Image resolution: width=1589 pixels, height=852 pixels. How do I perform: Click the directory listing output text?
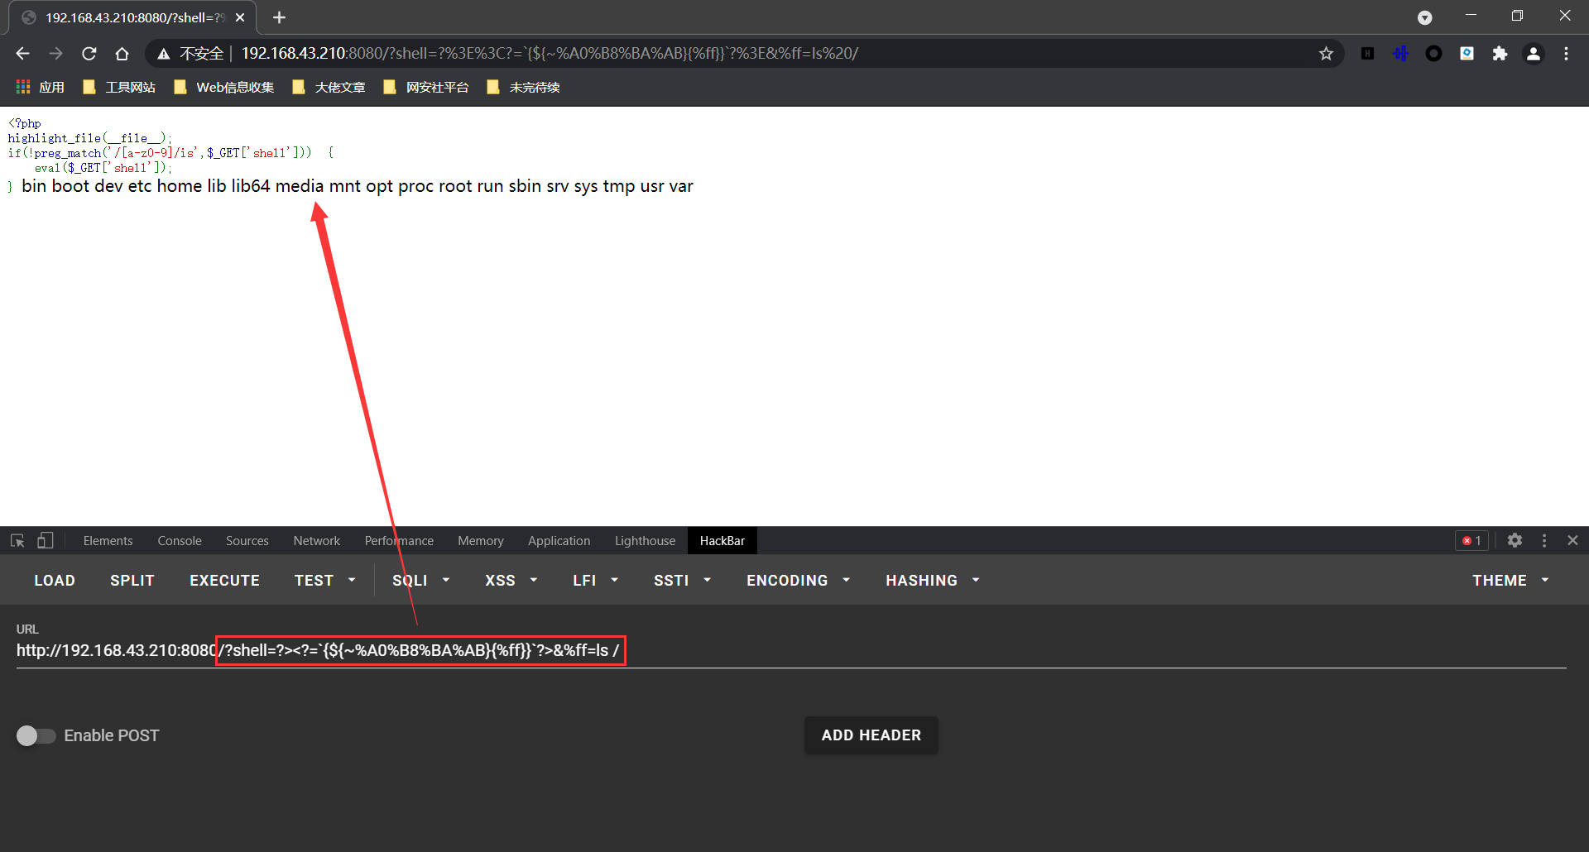(358, 187)
